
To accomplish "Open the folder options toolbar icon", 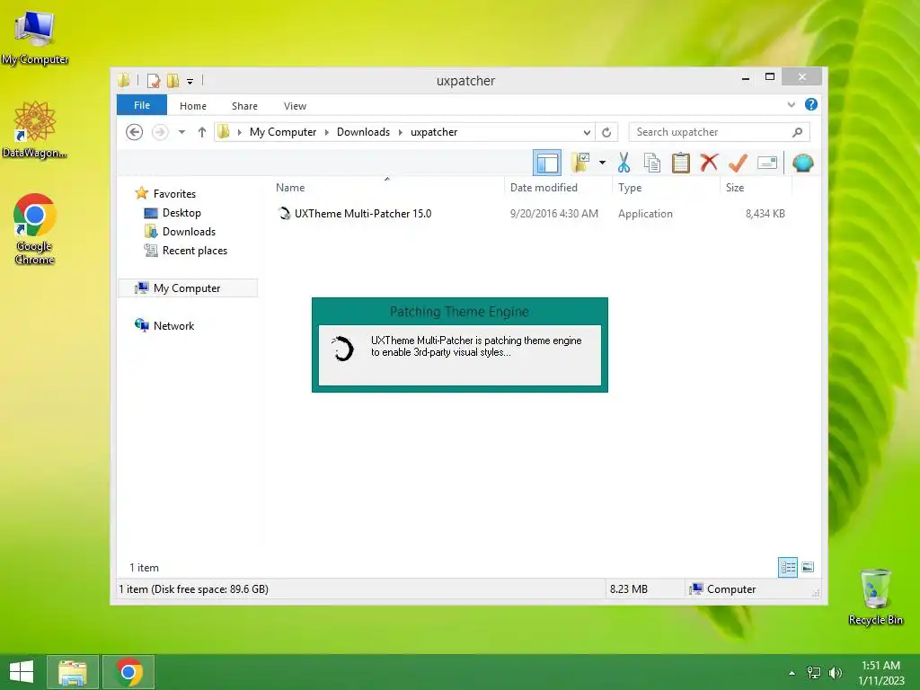I will click(579, 163).
